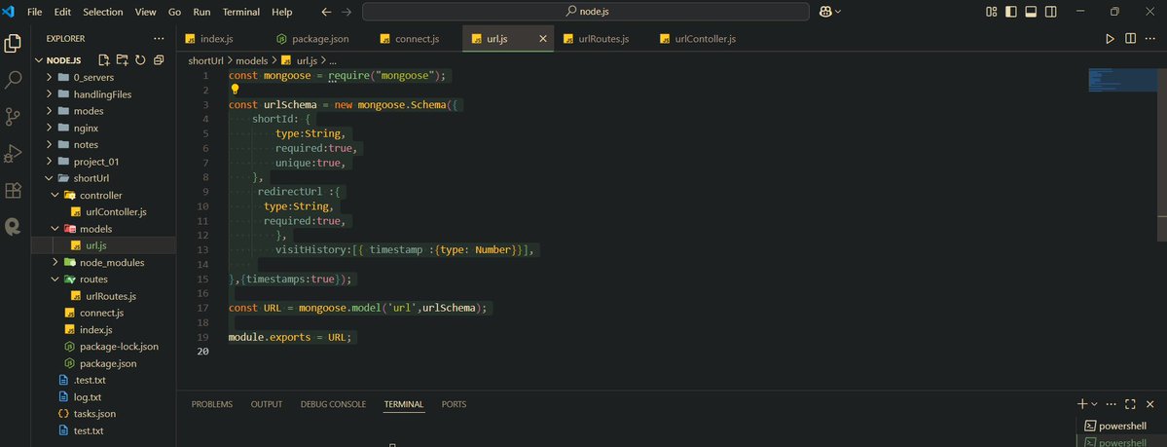Click the New File icon in Explorer header
Image resolution: width=1167 pixels, height=447 pixels.
104,59
